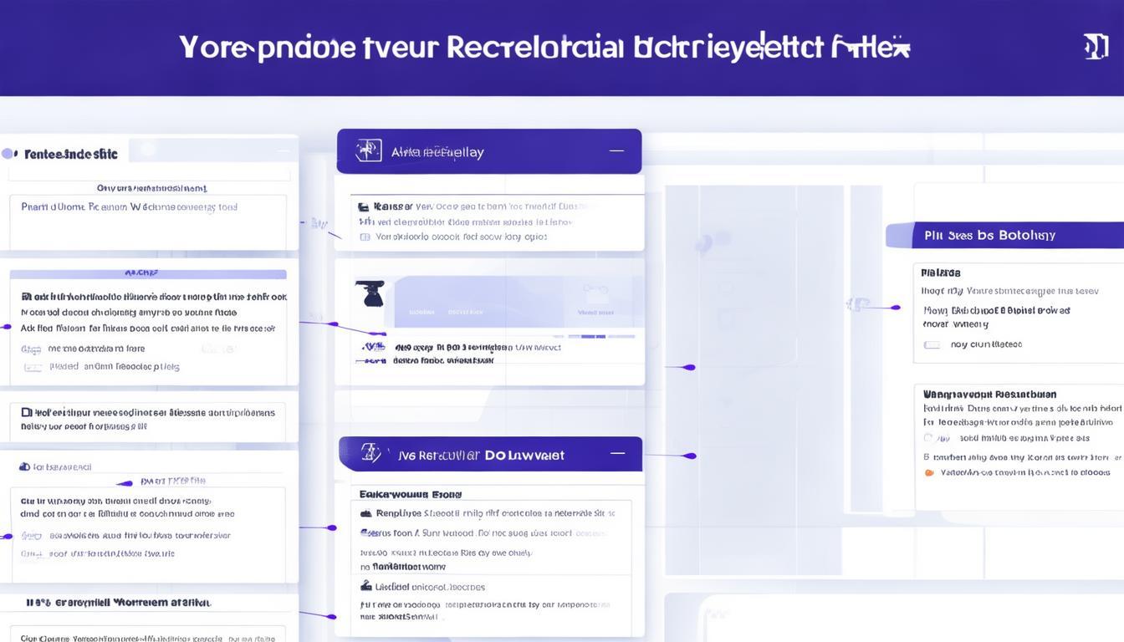Collapse the lower purple card using its dash
Screen dimensions: 1124x642
617,454
